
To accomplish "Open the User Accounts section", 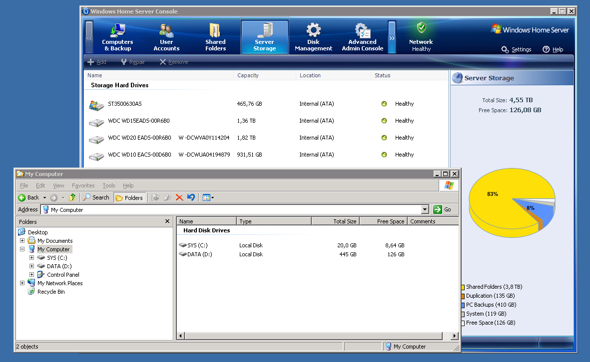I will click(x=166, y=37).
